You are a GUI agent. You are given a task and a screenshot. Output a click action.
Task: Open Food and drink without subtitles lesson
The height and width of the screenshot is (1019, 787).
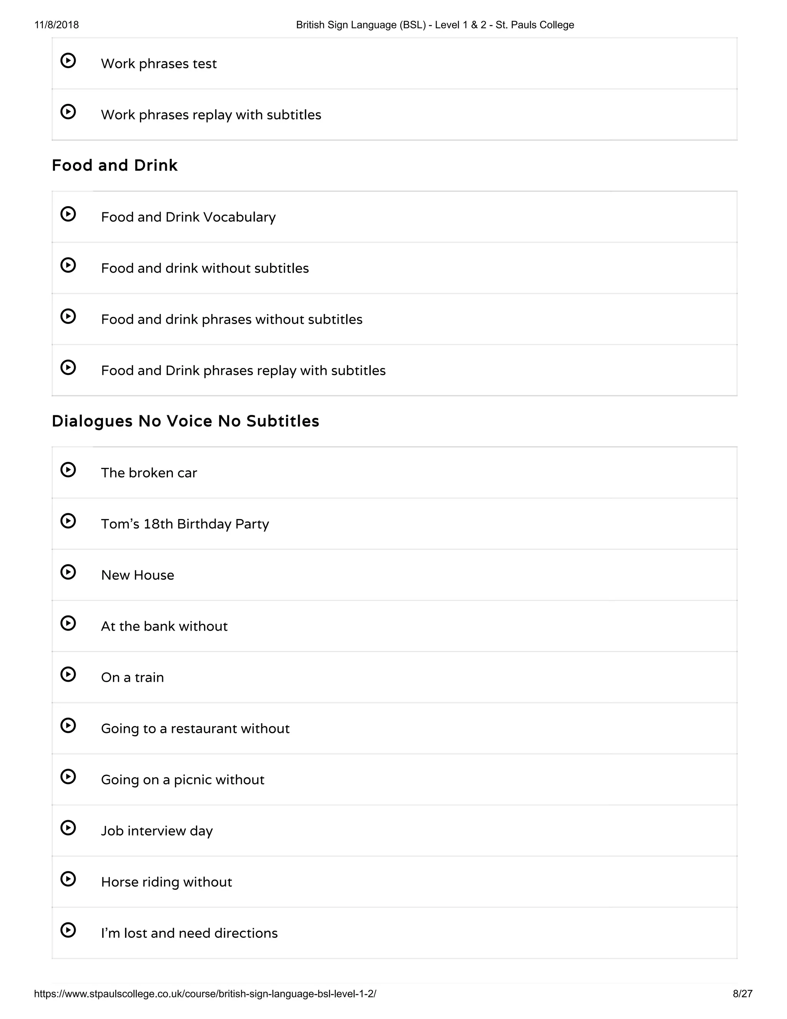click(x=394, y=268)
